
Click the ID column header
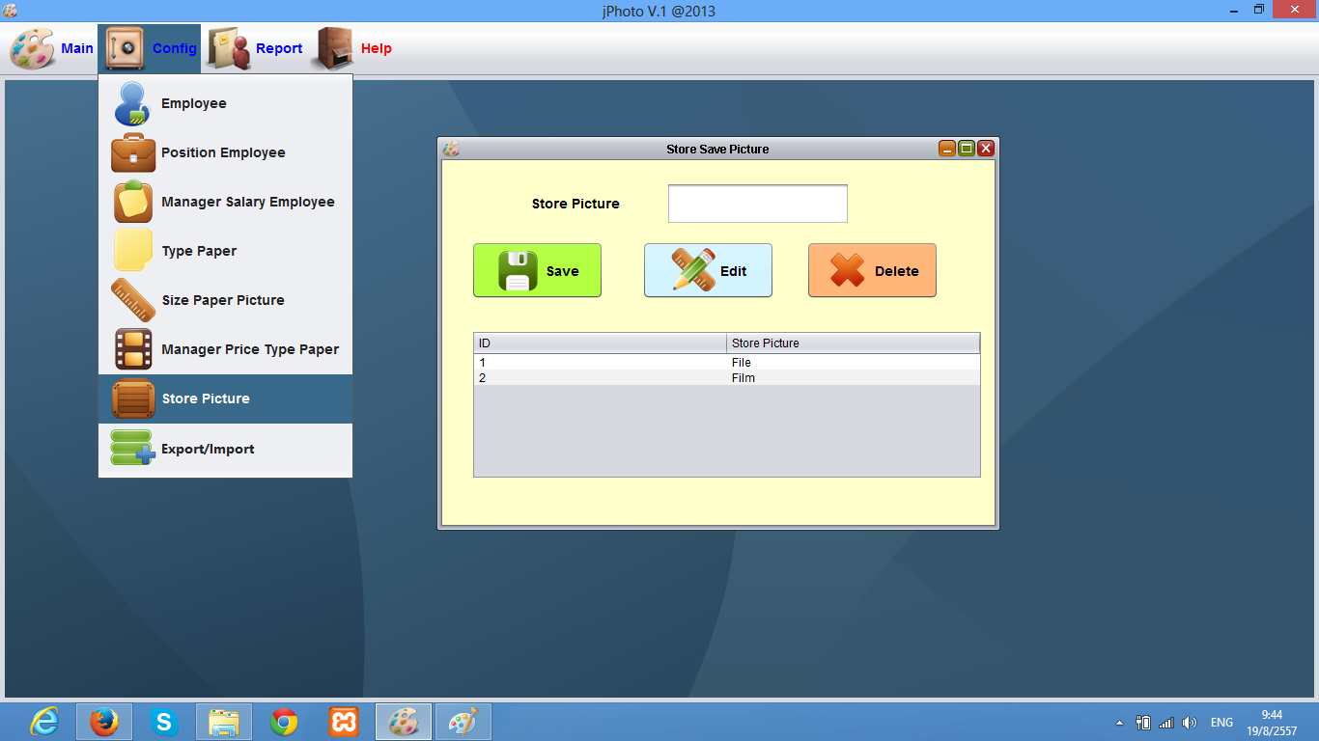point(601,343)
